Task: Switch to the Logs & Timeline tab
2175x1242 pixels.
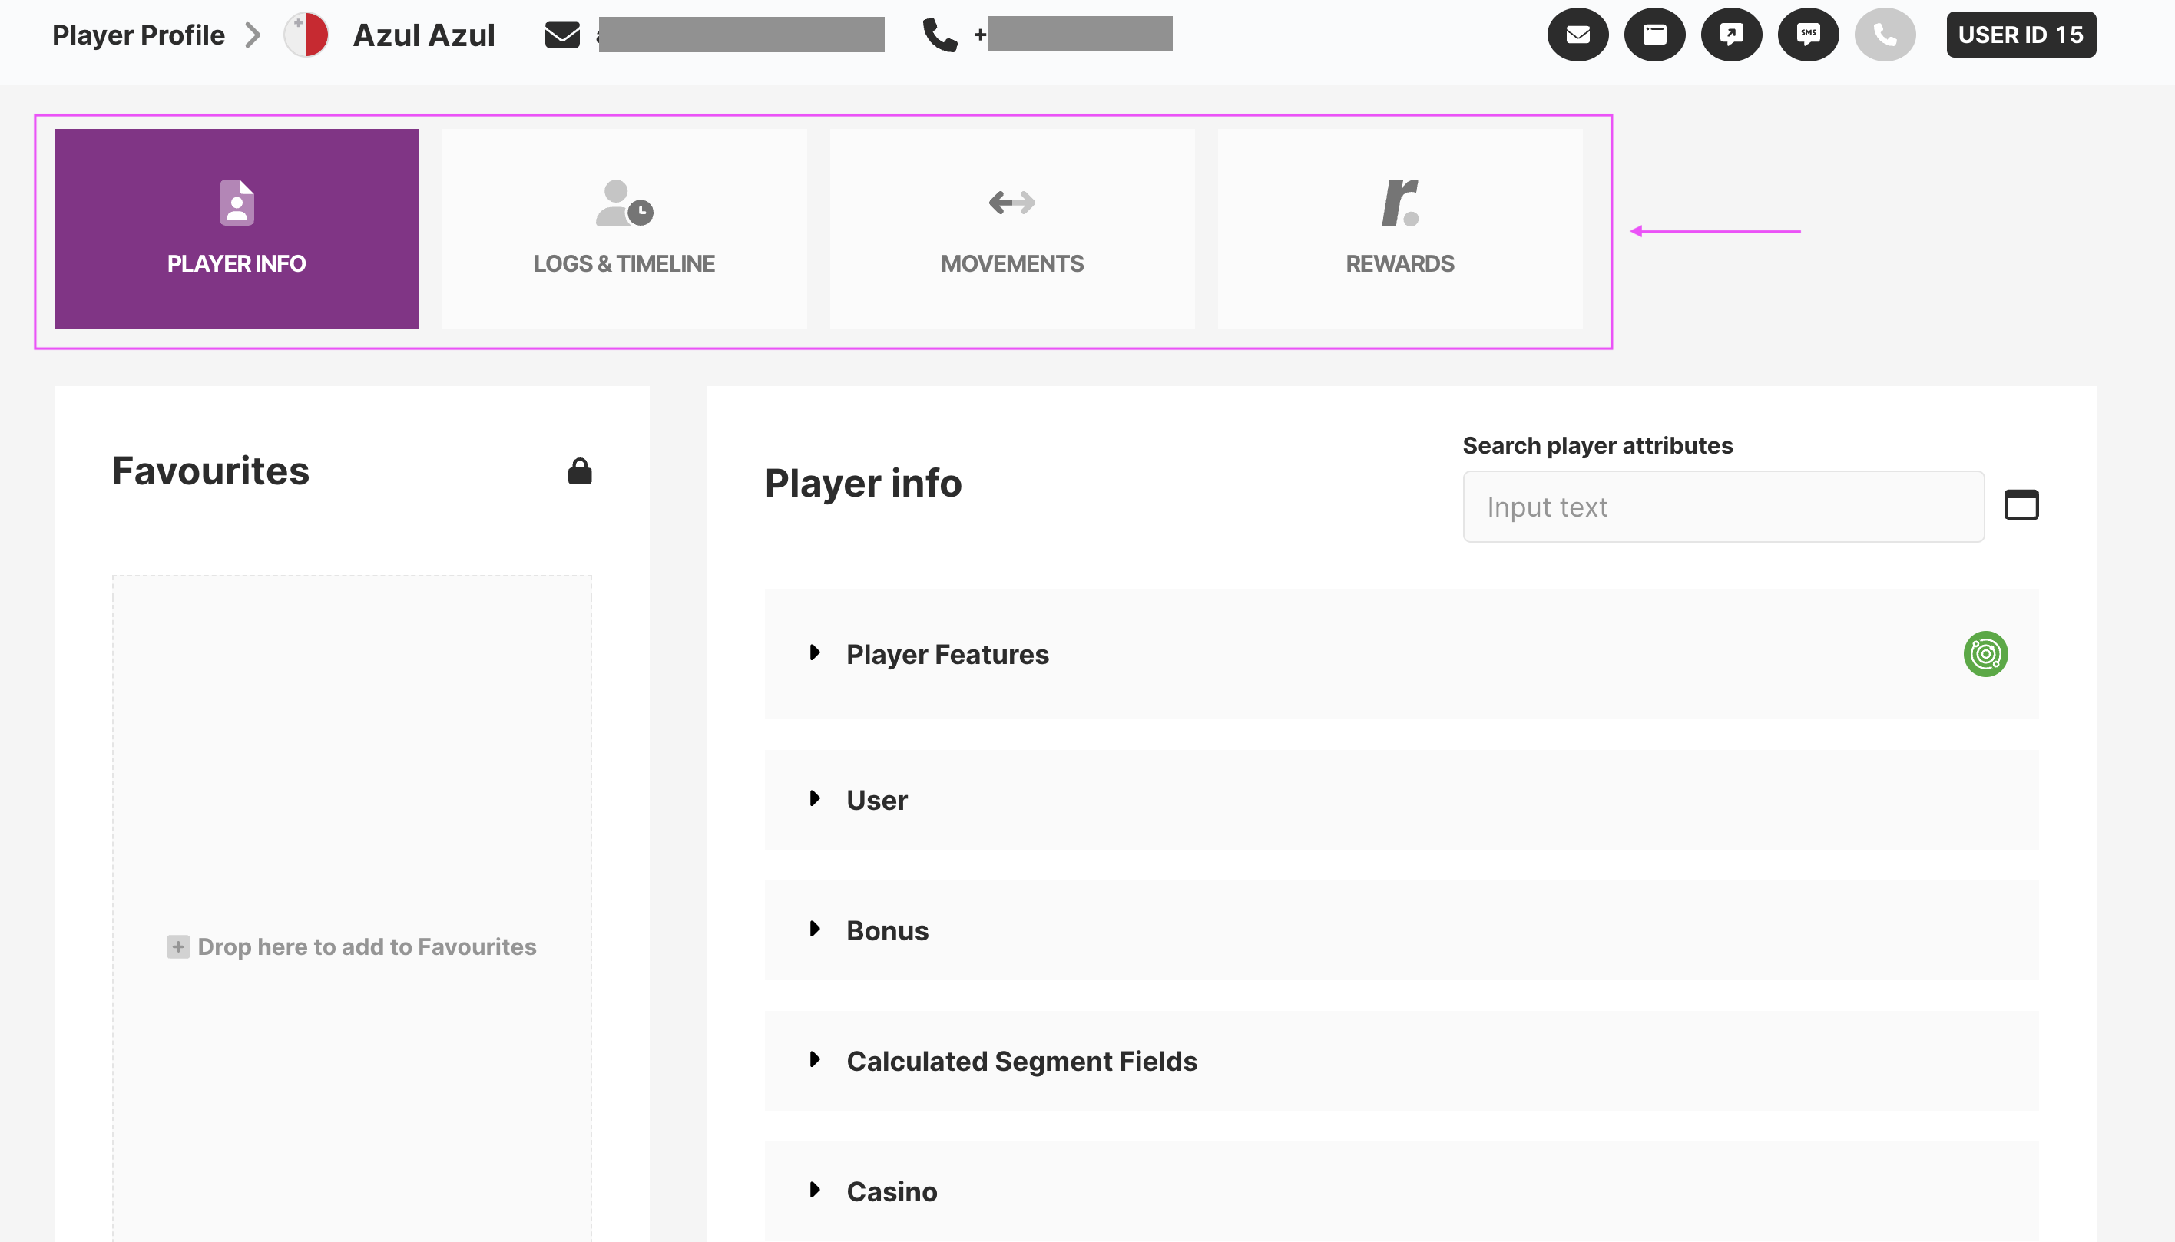Action: click(624, 229)
